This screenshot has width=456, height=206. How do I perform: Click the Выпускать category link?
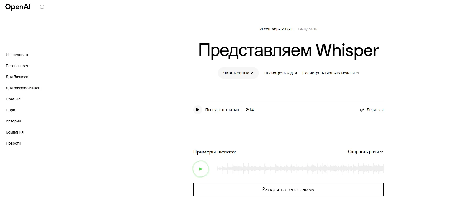pos(308,29)
